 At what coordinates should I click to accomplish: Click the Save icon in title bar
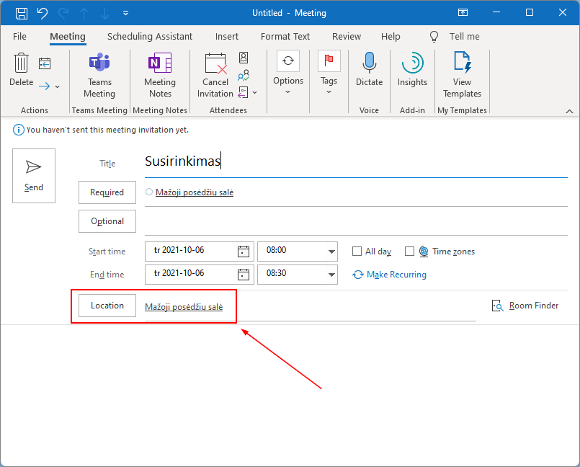(22, 13)
